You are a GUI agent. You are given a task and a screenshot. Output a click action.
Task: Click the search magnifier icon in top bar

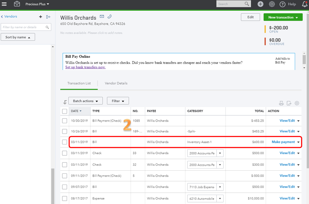(247, 4)
